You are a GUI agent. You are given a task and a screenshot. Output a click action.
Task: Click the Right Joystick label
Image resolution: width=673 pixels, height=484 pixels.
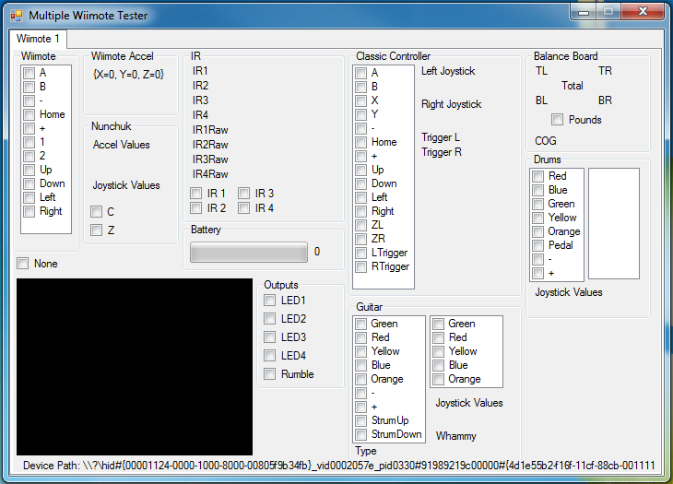click(451, 104)
